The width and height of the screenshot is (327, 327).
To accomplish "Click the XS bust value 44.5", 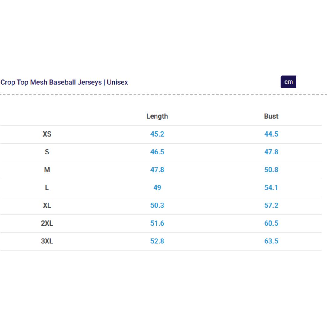I will [271, 134].
